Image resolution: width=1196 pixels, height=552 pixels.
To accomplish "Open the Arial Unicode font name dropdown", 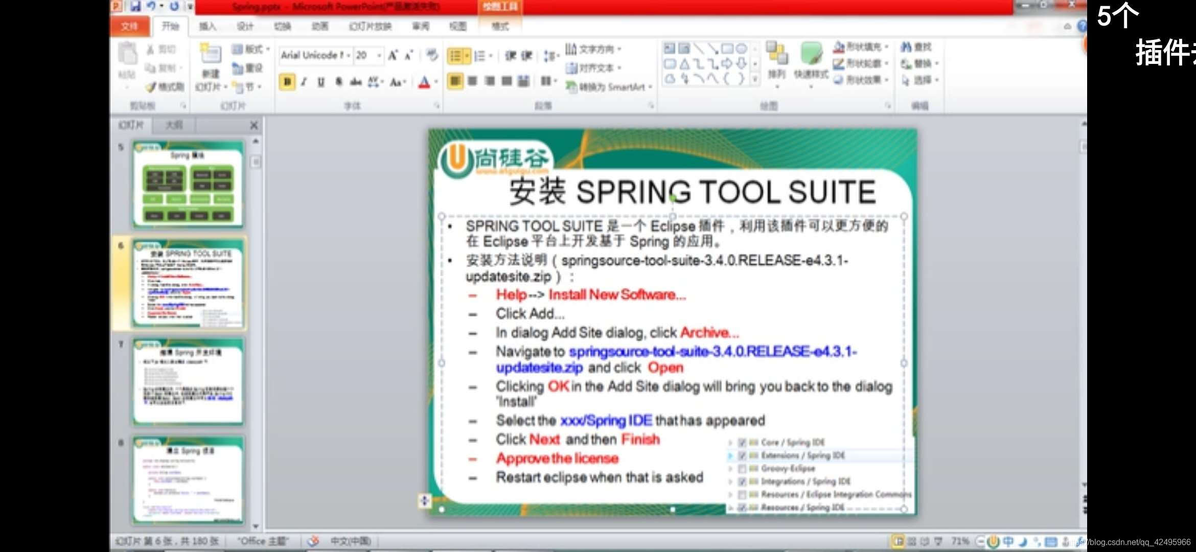I will click(349, 55).
